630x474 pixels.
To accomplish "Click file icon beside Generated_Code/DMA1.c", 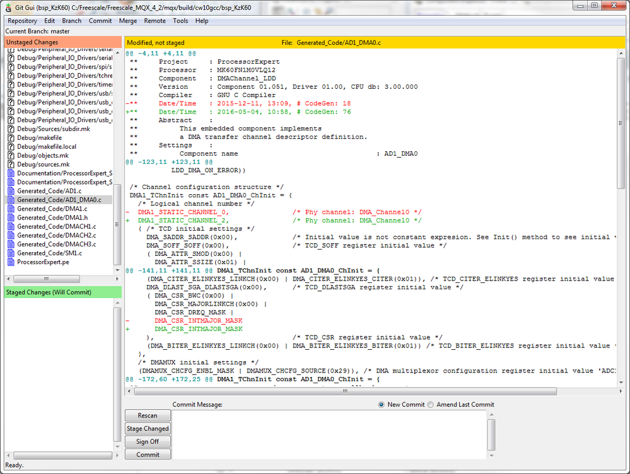I will pyautogui.click(x=11, y=209).
